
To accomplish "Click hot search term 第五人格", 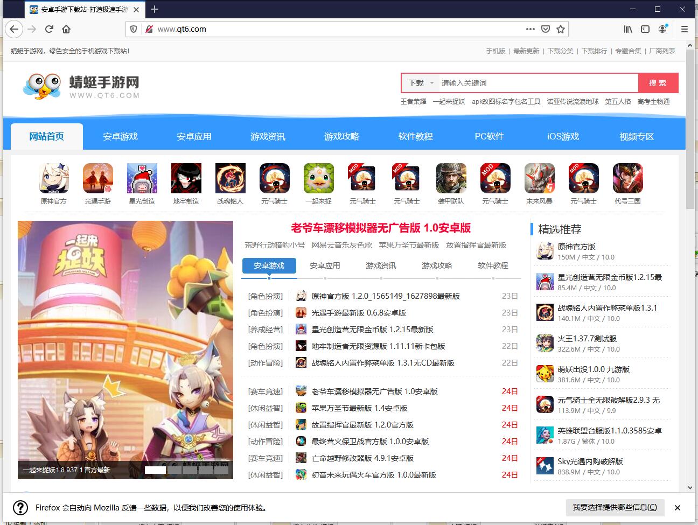I will pyautogui.click(x=618, y=101).
